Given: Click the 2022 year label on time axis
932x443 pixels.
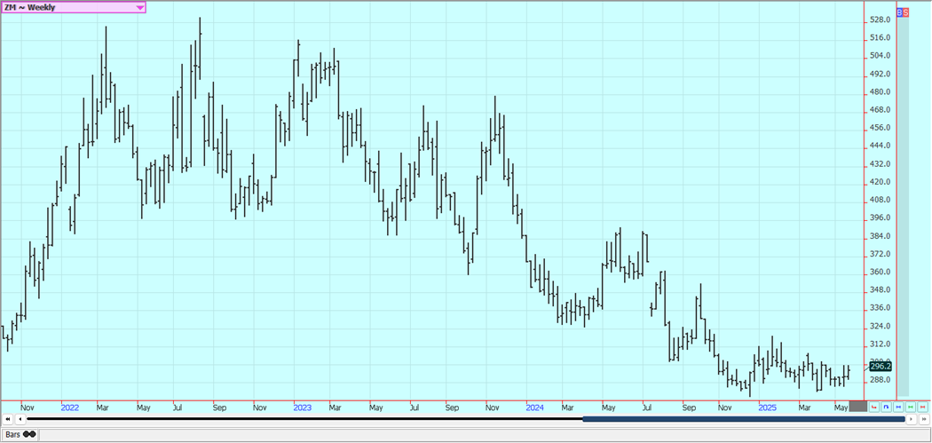Looking at the screenshot, I should tap(69, 407).
